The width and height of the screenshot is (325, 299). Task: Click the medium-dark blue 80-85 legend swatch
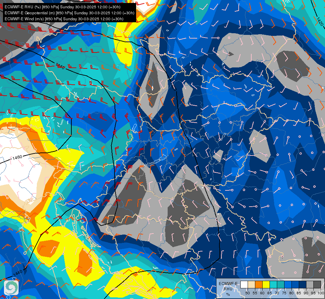click(x=295, y=284)
